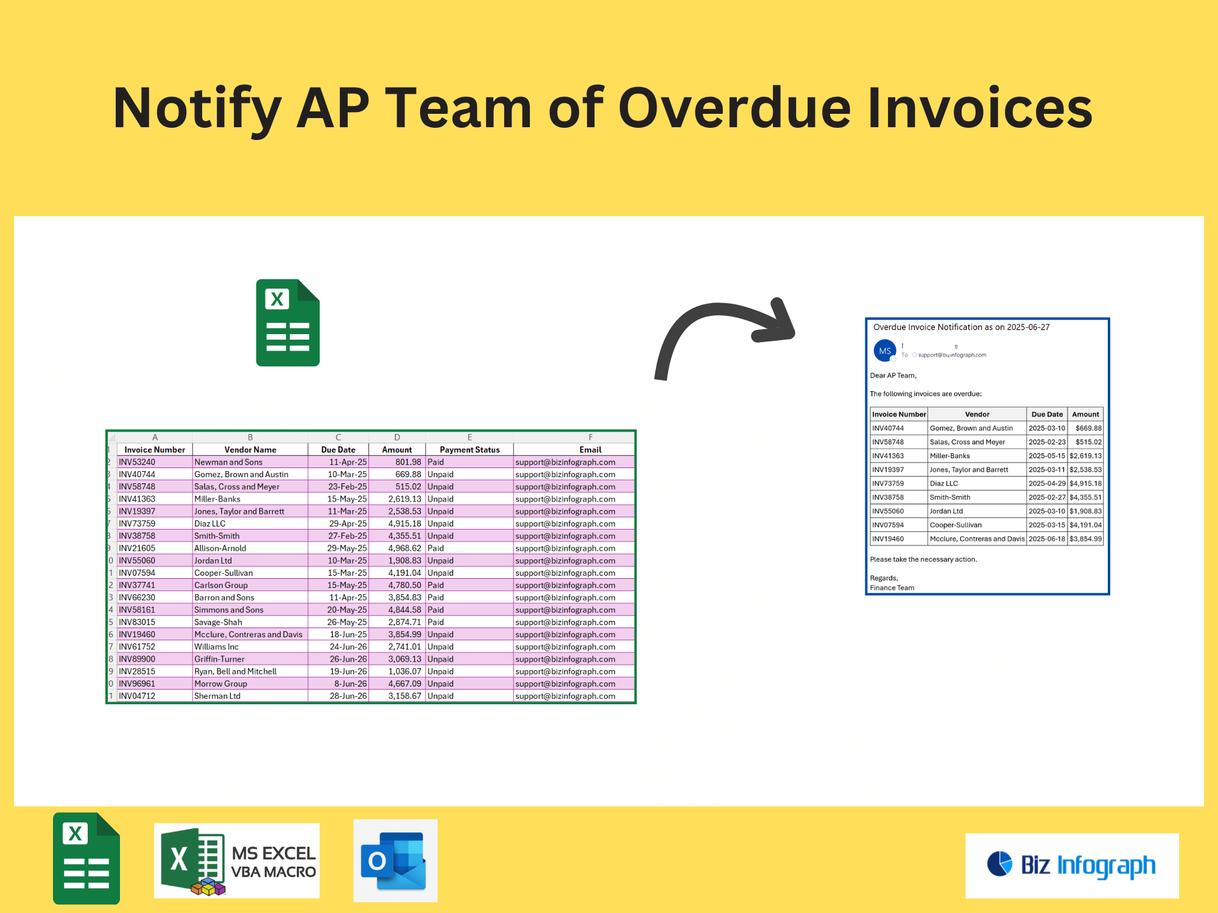Click the 4,968.62 amount cell

(x=397, y=548)
